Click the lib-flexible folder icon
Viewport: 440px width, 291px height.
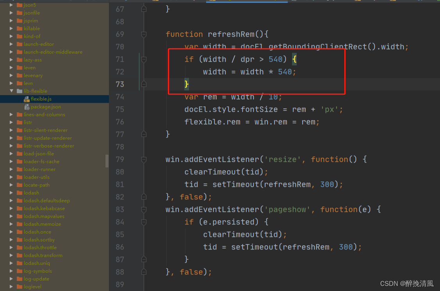pos(20,91)
